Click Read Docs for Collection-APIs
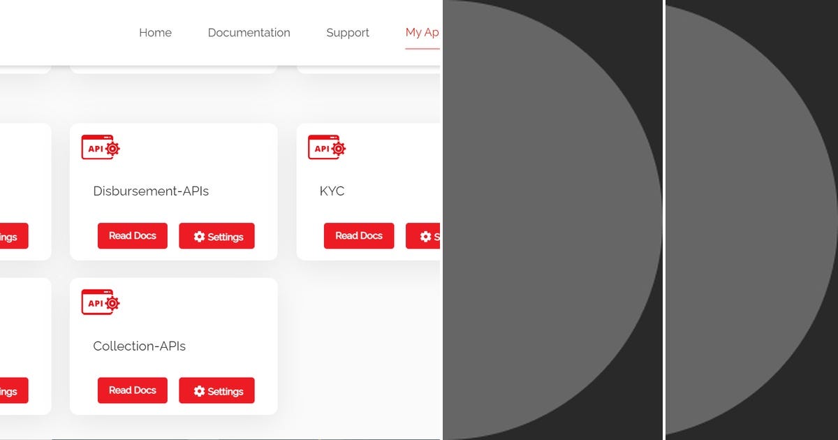Screen dimensions: 838x440 tap(132, 390)
